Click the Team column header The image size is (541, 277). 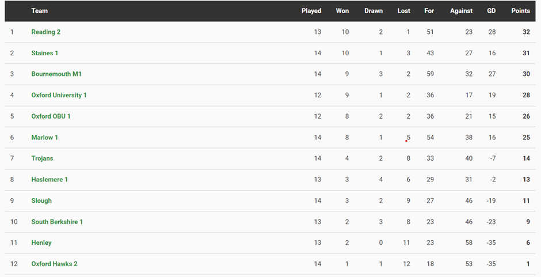tap(40, 11)
